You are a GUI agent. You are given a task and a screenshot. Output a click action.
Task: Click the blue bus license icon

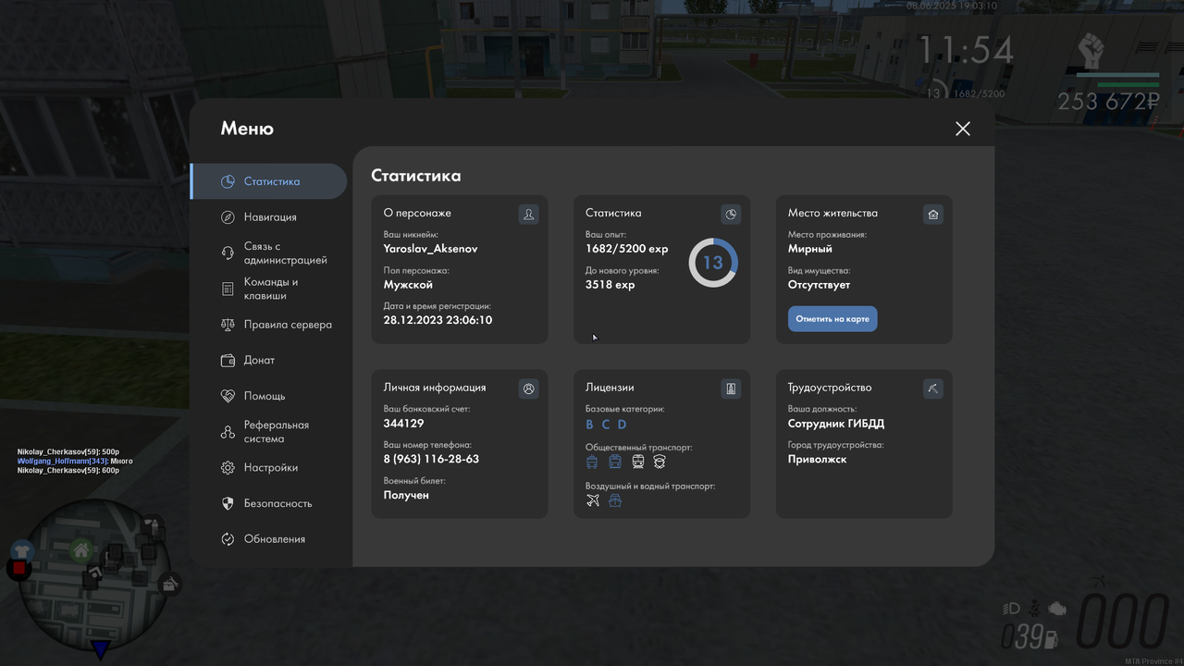pos(592,462)
